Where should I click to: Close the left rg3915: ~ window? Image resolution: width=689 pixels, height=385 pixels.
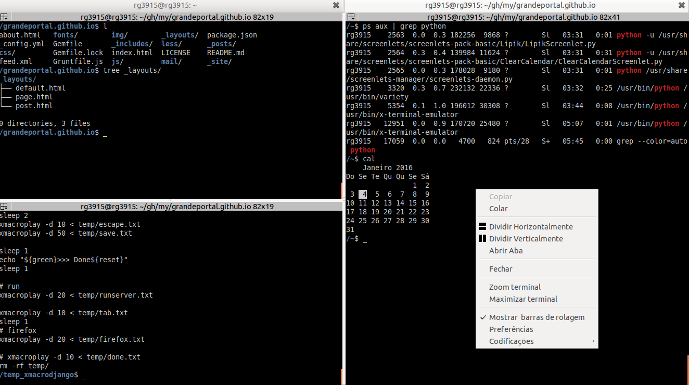[x=336, y=5]
